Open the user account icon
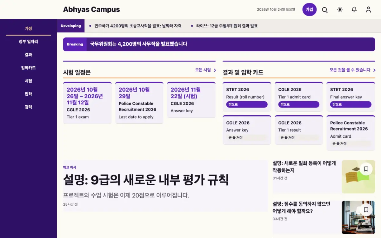The height and width of the screenshot is (238, 381). click(368, 10)
